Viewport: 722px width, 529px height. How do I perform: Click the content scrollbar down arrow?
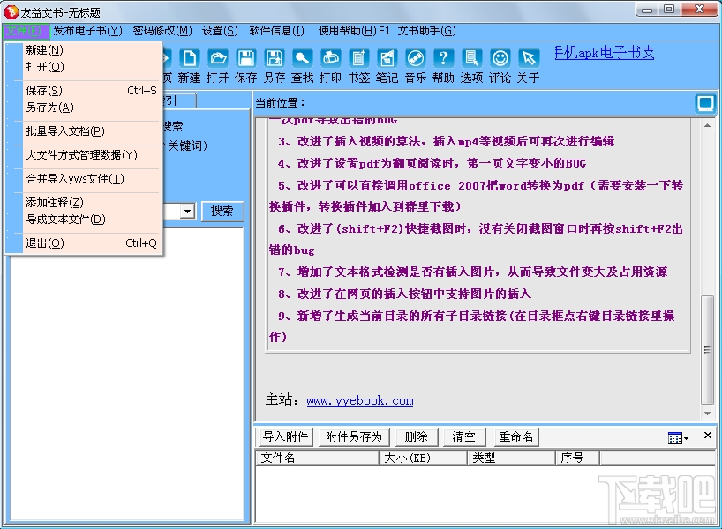tap(707, 414)
